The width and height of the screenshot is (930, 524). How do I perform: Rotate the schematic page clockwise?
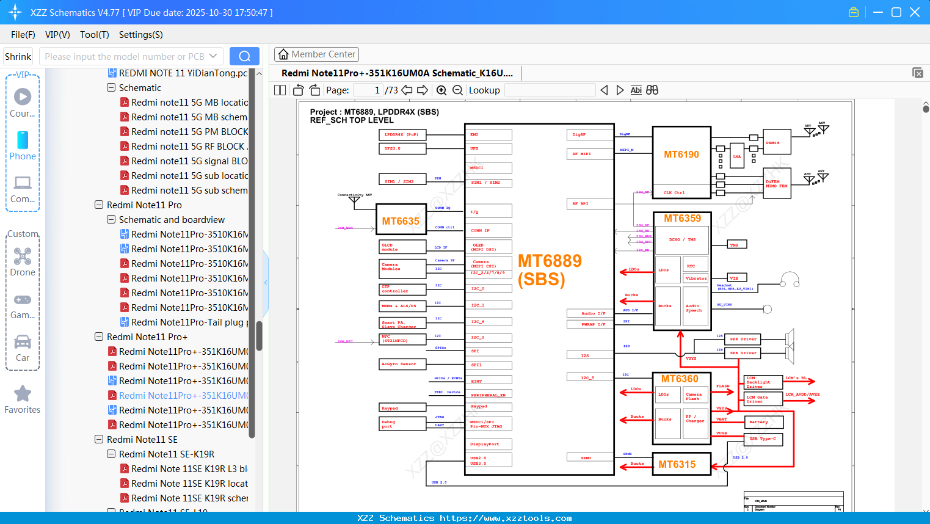click(314, 89)
